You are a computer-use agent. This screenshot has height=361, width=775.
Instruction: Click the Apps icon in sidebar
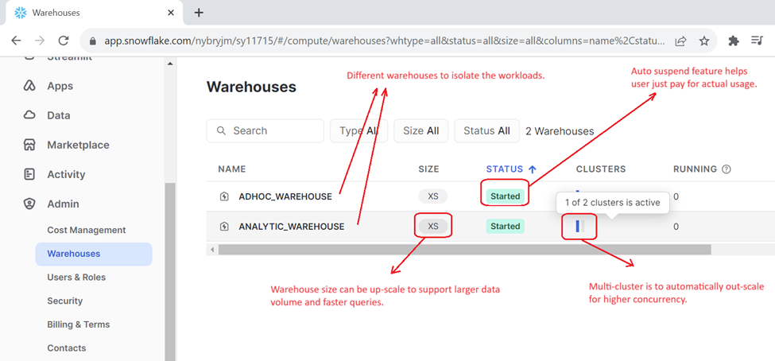coord(29,86)
